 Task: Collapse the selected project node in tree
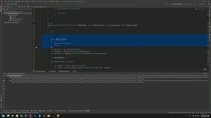click(5, 13)
